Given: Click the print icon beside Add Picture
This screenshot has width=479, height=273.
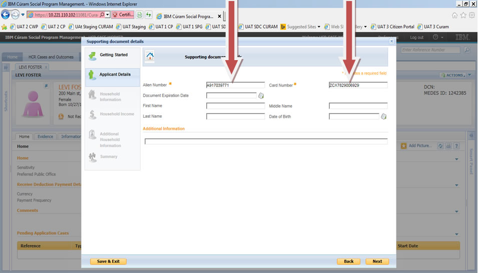Looking at the screenshot, I should point(448,146).
